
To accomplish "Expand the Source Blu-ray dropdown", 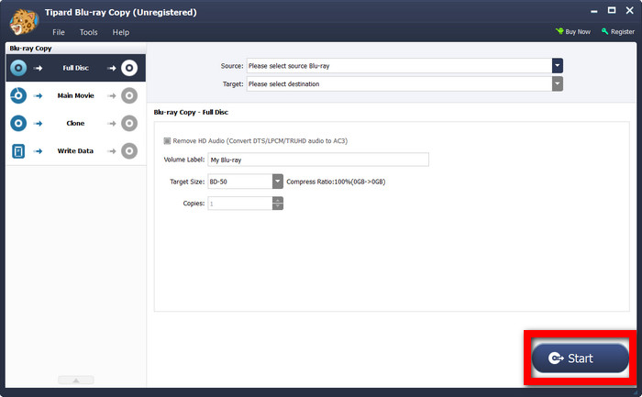I will click(x=557, y=66).
